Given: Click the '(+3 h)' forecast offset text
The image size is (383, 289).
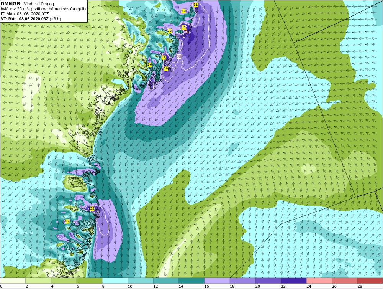Looking at the screenshot, I should pos(56,19).
